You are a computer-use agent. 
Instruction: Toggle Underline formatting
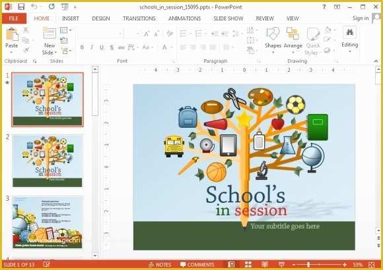[102, 47]
